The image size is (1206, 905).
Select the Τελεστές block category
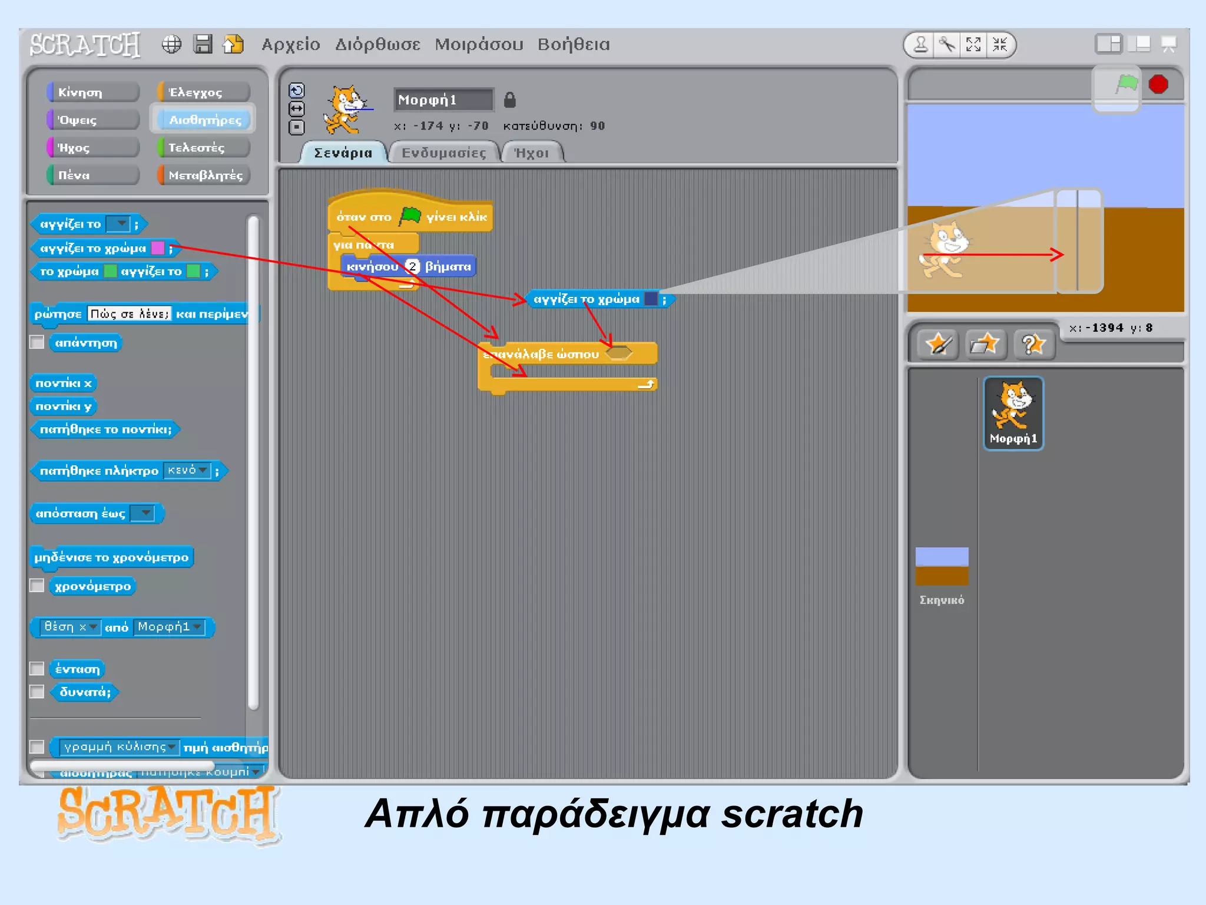tap(204, 147)
